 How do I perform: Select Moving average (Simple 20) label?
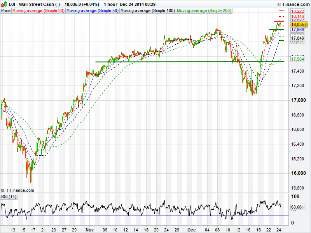pyautogui.click(x=38, y=11)
